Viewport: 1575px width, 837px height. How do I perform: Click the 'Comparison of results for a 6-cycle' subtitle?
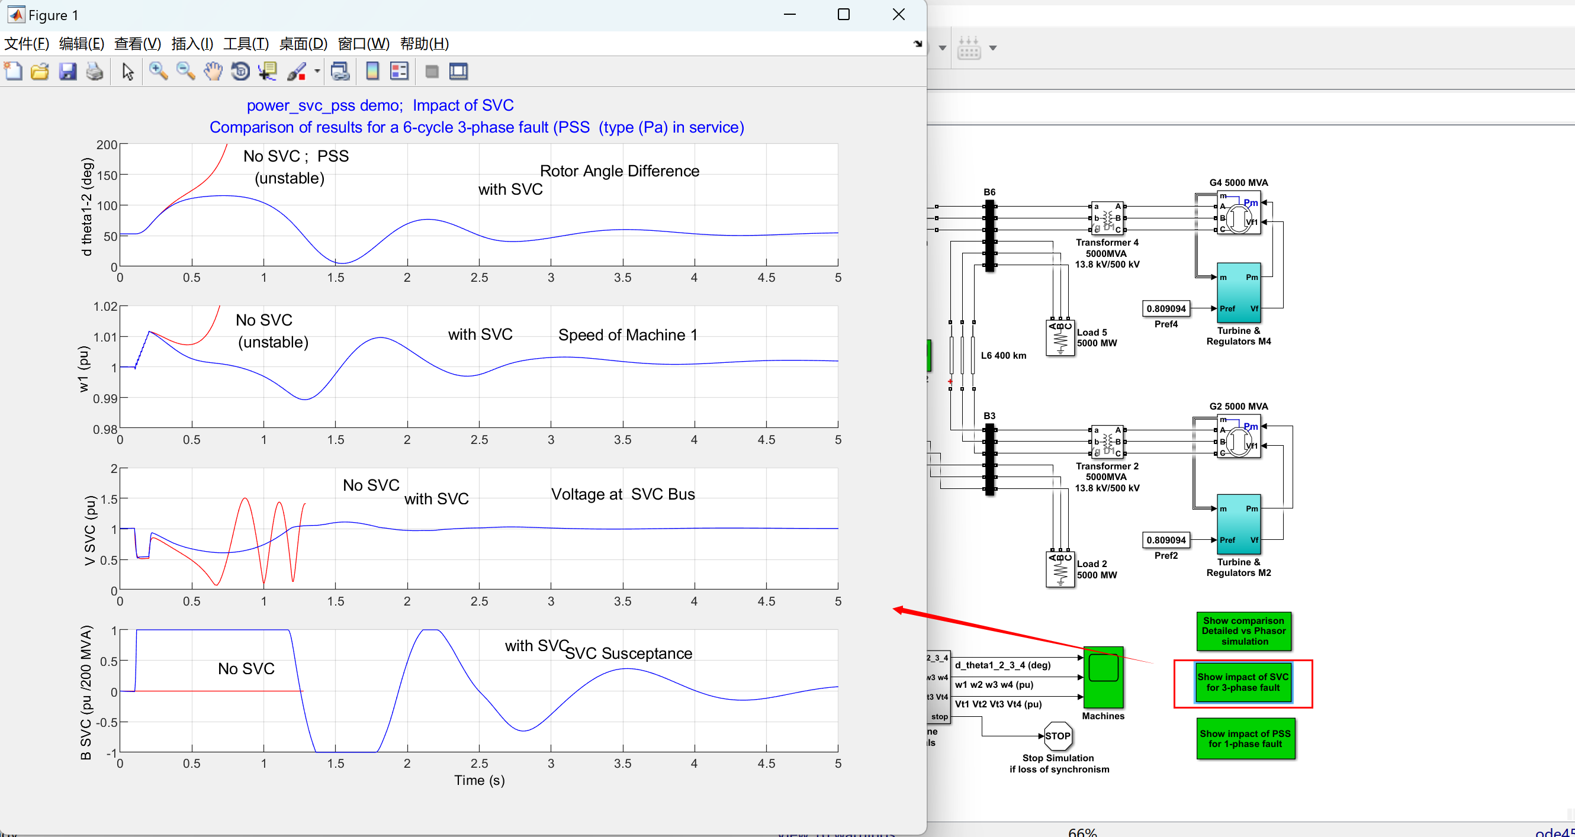[x=477, y=127]
